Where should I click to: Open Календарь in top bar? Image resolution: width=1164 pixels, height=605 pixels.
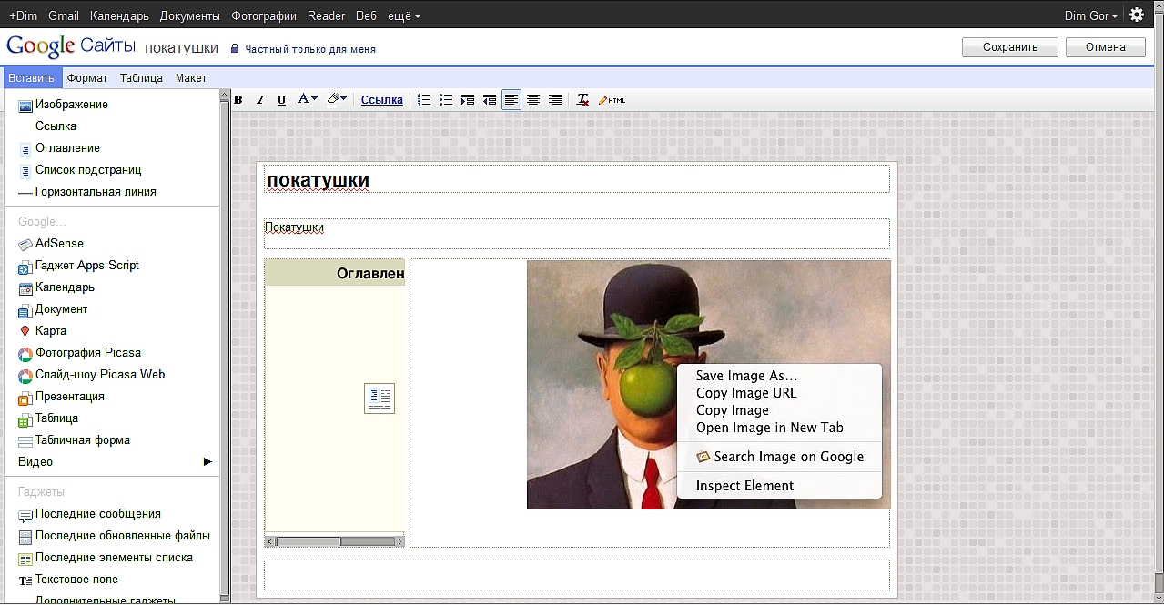click(119, 15)
